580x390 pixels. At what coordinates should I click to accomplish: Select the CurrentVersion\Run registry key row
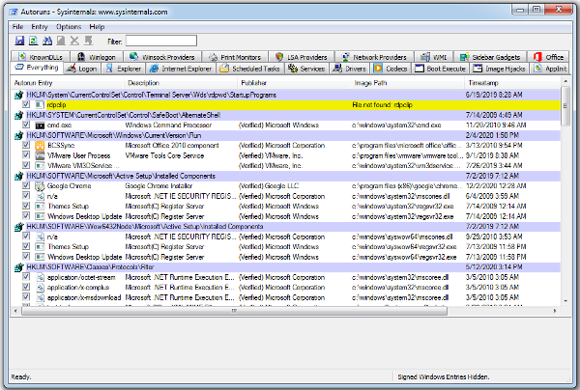pos(145,135)
